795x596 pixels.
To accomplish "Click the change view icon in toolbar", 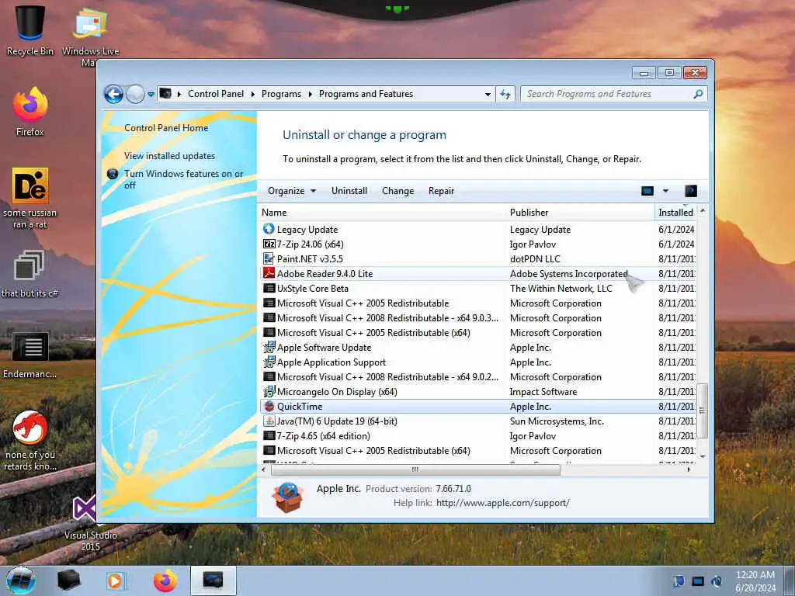I will click(x=647, y=191).
